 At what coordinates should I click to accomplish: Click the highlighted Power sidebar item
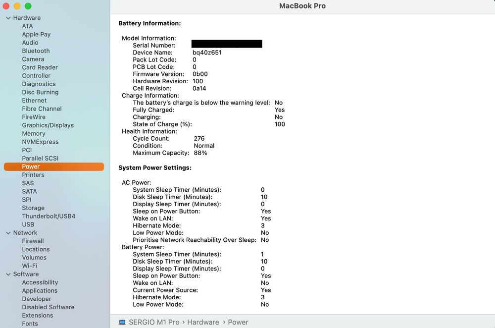[53, 166]
